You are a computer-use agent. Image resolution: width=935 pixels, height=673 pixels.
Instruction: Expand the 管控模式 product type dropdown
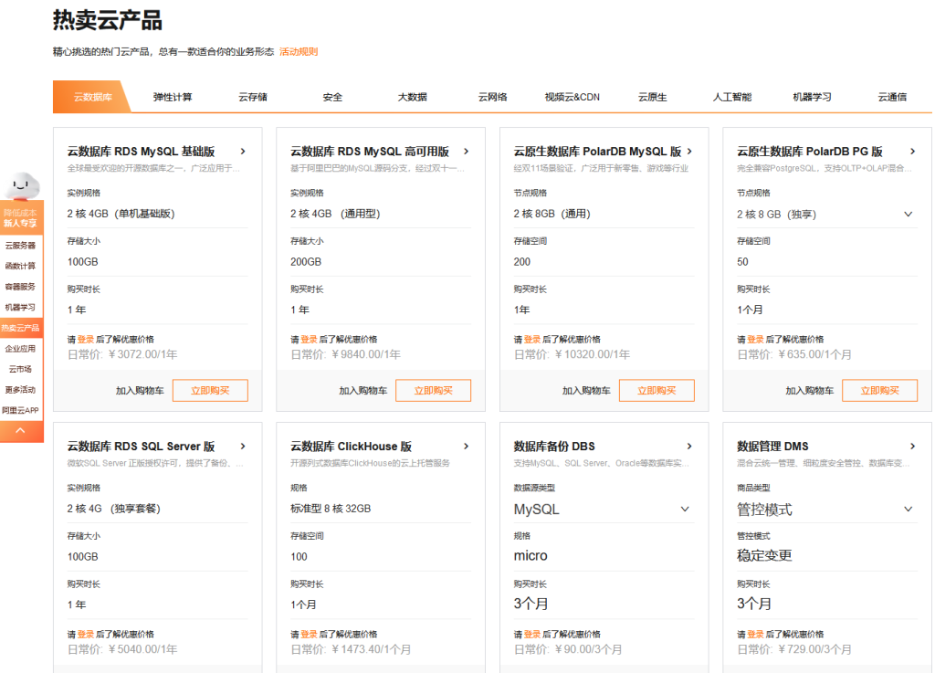tap(909, 509)
